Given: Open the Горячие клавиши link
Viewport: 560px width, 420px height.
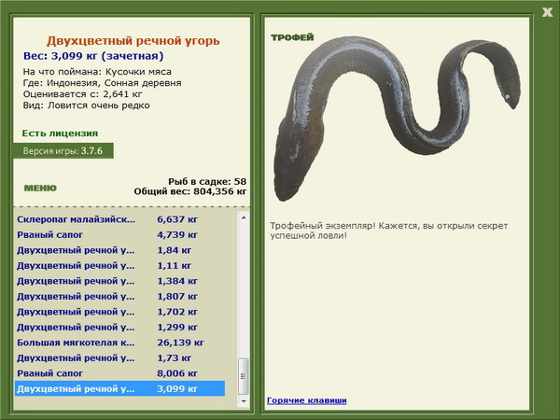Looking at the screenshot, I should [307, 400].
